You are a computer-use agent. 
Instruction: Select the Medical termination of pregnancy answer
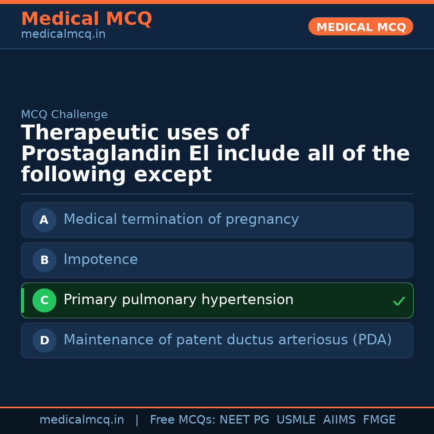(x=181, y=219)
